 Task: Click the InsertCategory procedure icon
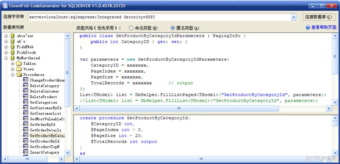(x=26, y=152)
